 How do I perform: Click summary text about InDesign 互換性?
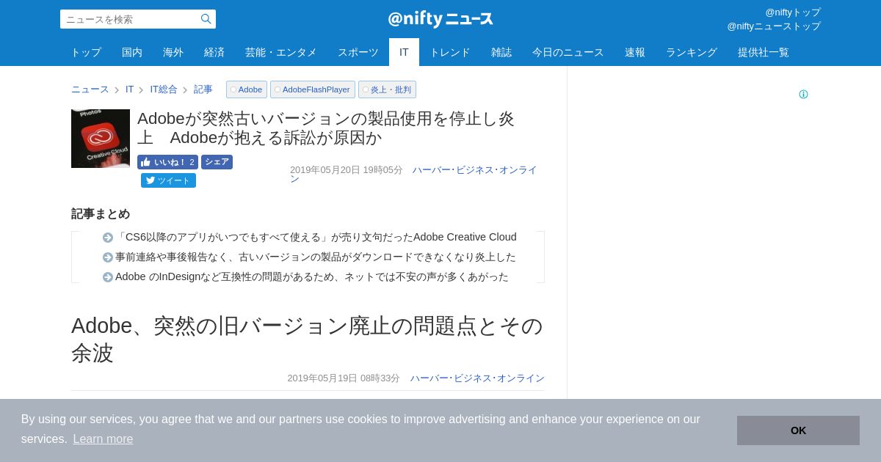312,276
